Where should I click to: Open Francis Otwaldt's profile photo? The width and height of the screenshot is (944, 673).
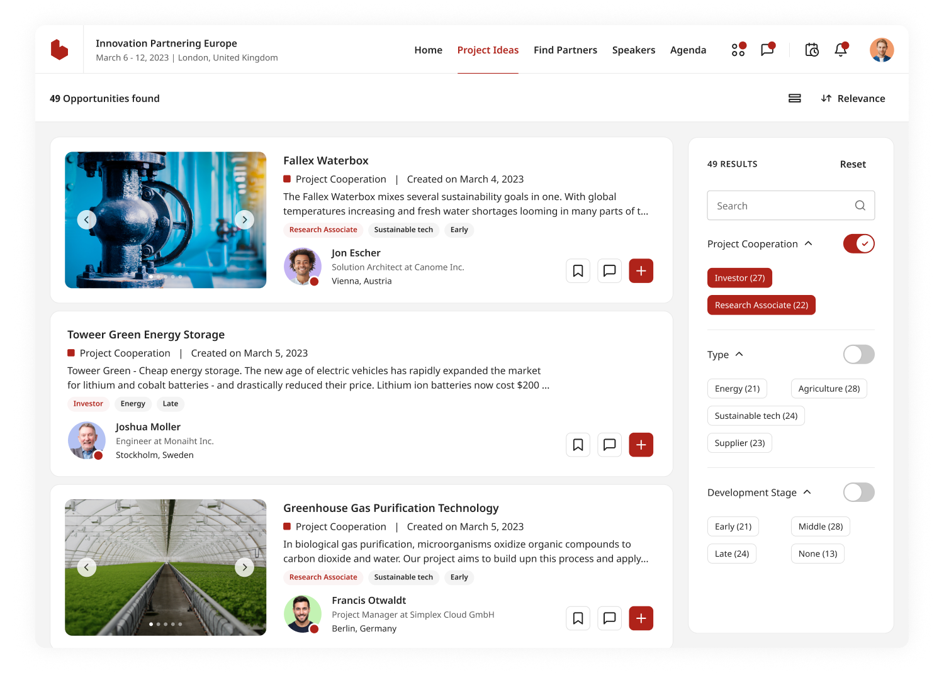(303, 614)
